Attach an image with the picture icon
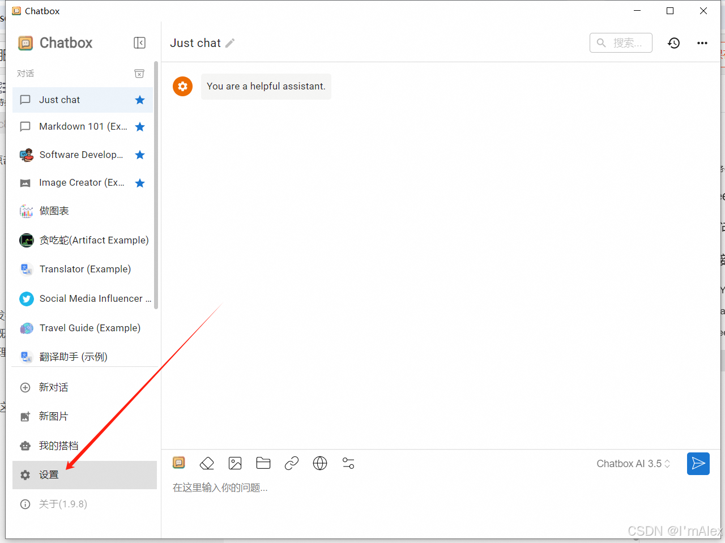The image size is (725, 543). [235, 463]
